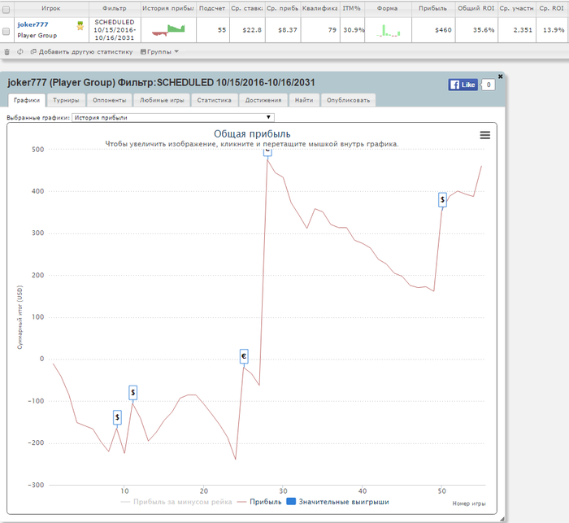
Task: Sort by the История прибыли column header
Action: click(168, 8)
